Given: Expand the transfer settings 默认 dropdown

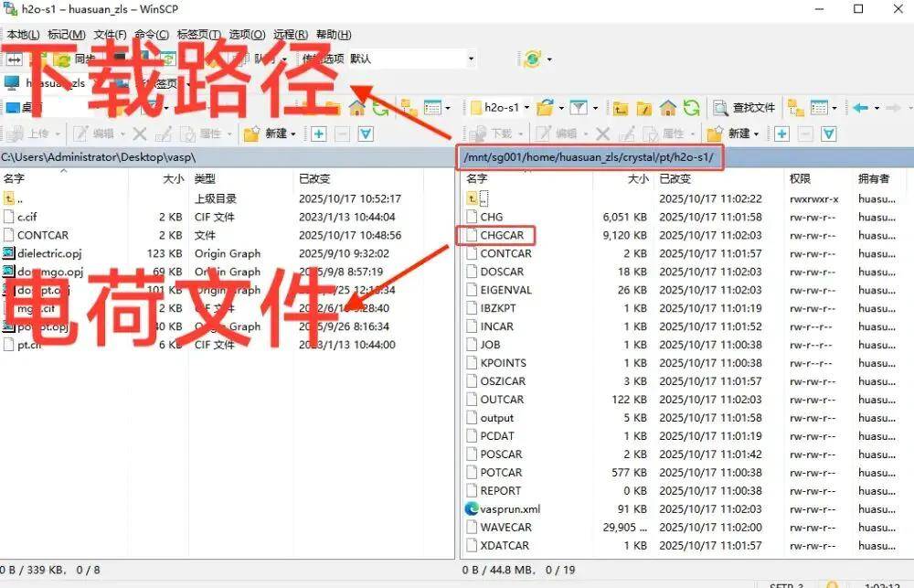Looking at the screenshot, I should click(x=471, y=59).
